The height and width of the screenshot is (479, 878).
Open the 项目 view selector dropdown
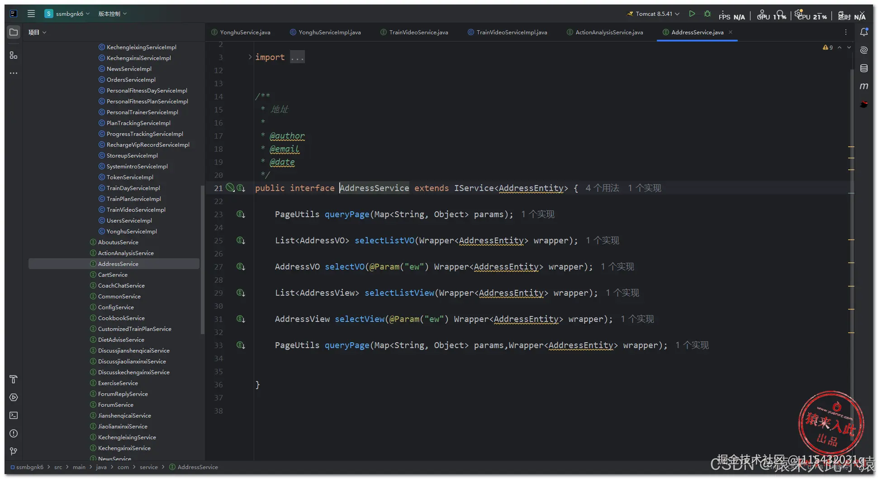(37, 32)
